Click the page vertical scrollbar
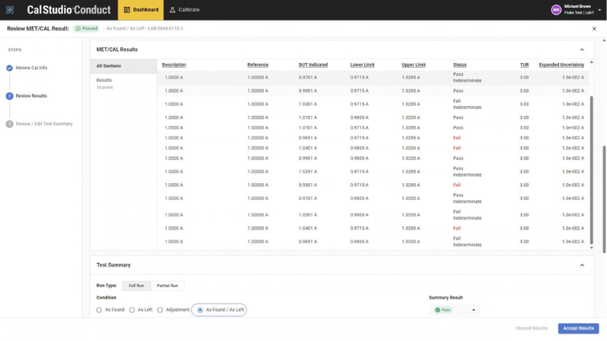This screenshot has height=341, width=607. pyautogui.click(x=604, y=199)
